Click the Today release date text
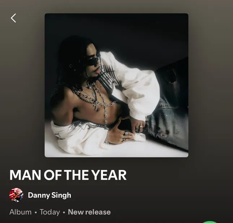Viewport: 233px width, 223px height. pyautogui.click(x=50, y=212)
